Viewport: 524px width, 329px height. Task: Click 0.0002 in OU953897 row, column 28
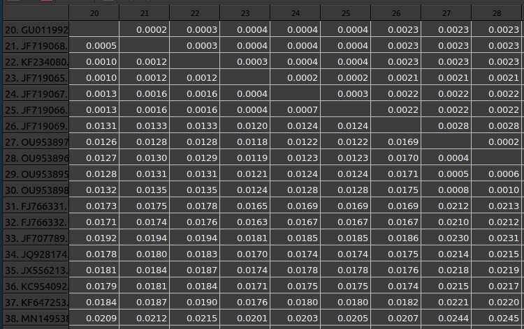coord(497,141)
